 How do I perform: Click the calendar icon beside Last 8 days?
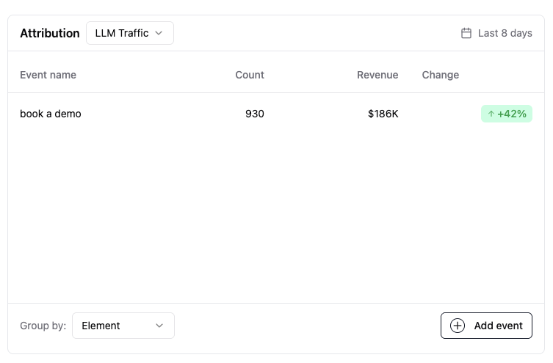point(466,33)
